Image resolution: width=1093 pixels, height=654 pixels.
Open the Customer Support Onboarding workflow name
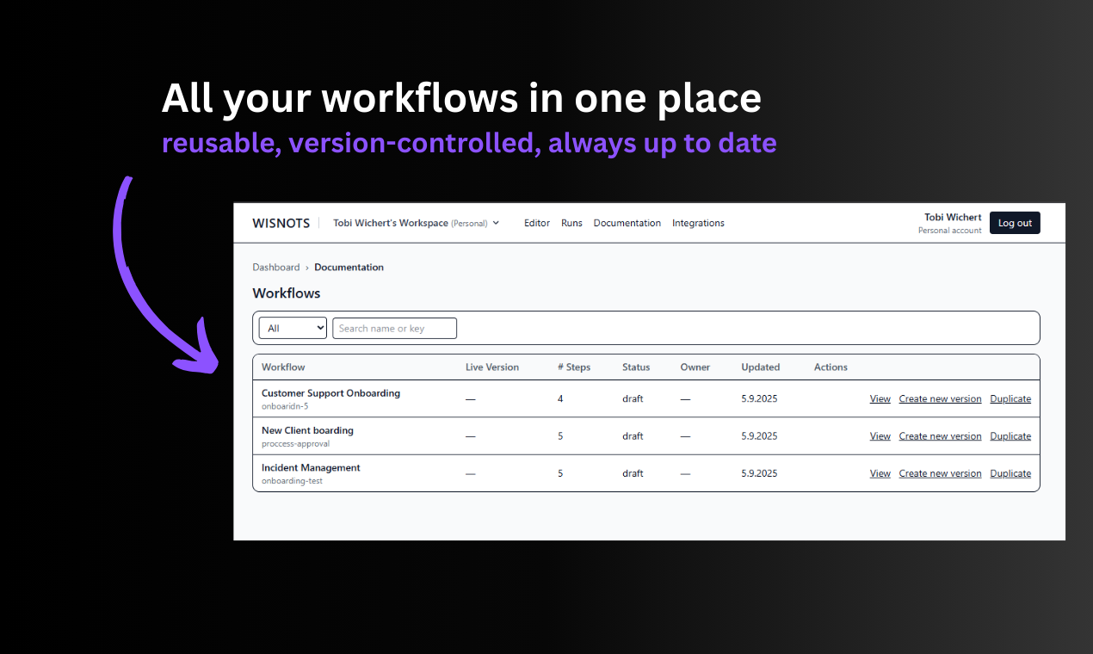click(330, 393)
